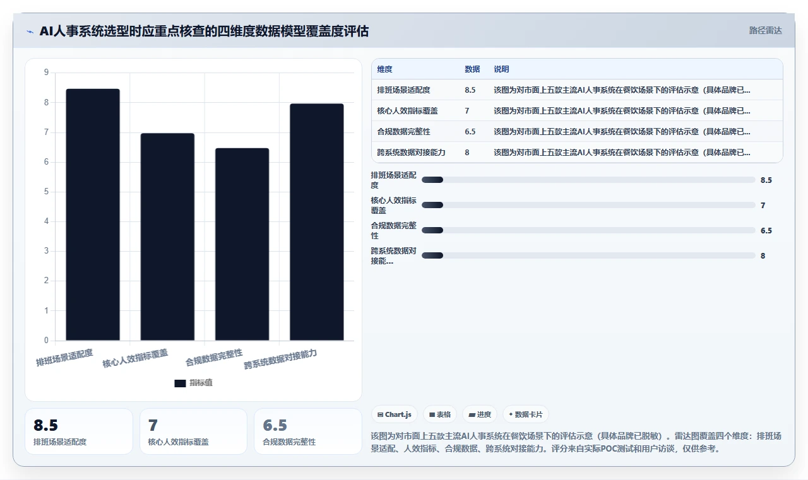Click the footer description paragraph
Image resolution: width=808 pixels, height=480 pixels.
point(576,442)
